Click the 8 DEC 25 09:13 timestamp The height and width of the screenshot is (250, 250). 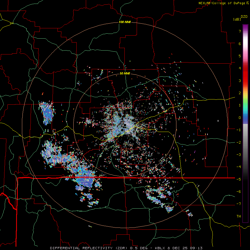[185, 248]
